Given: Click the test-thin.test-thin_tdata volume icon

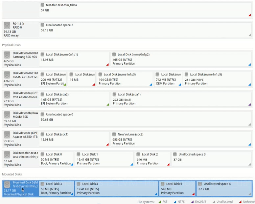Looking at the screenshot, I should 42,5.
